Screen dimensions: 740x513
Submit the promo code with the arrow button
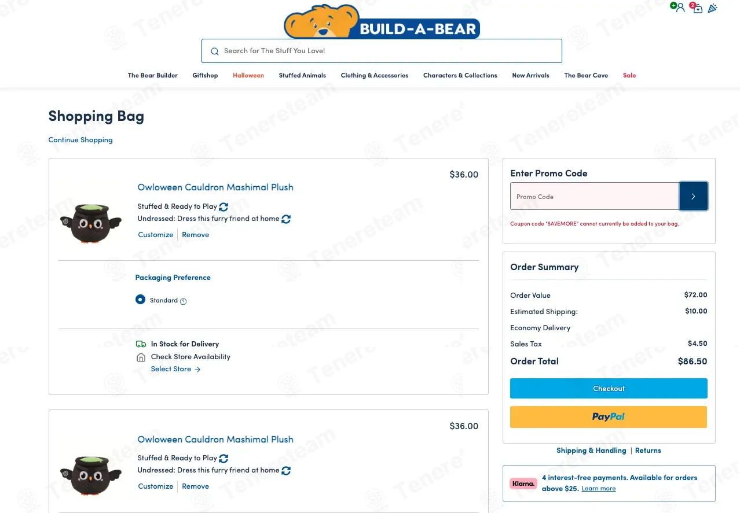pos(693,196)
